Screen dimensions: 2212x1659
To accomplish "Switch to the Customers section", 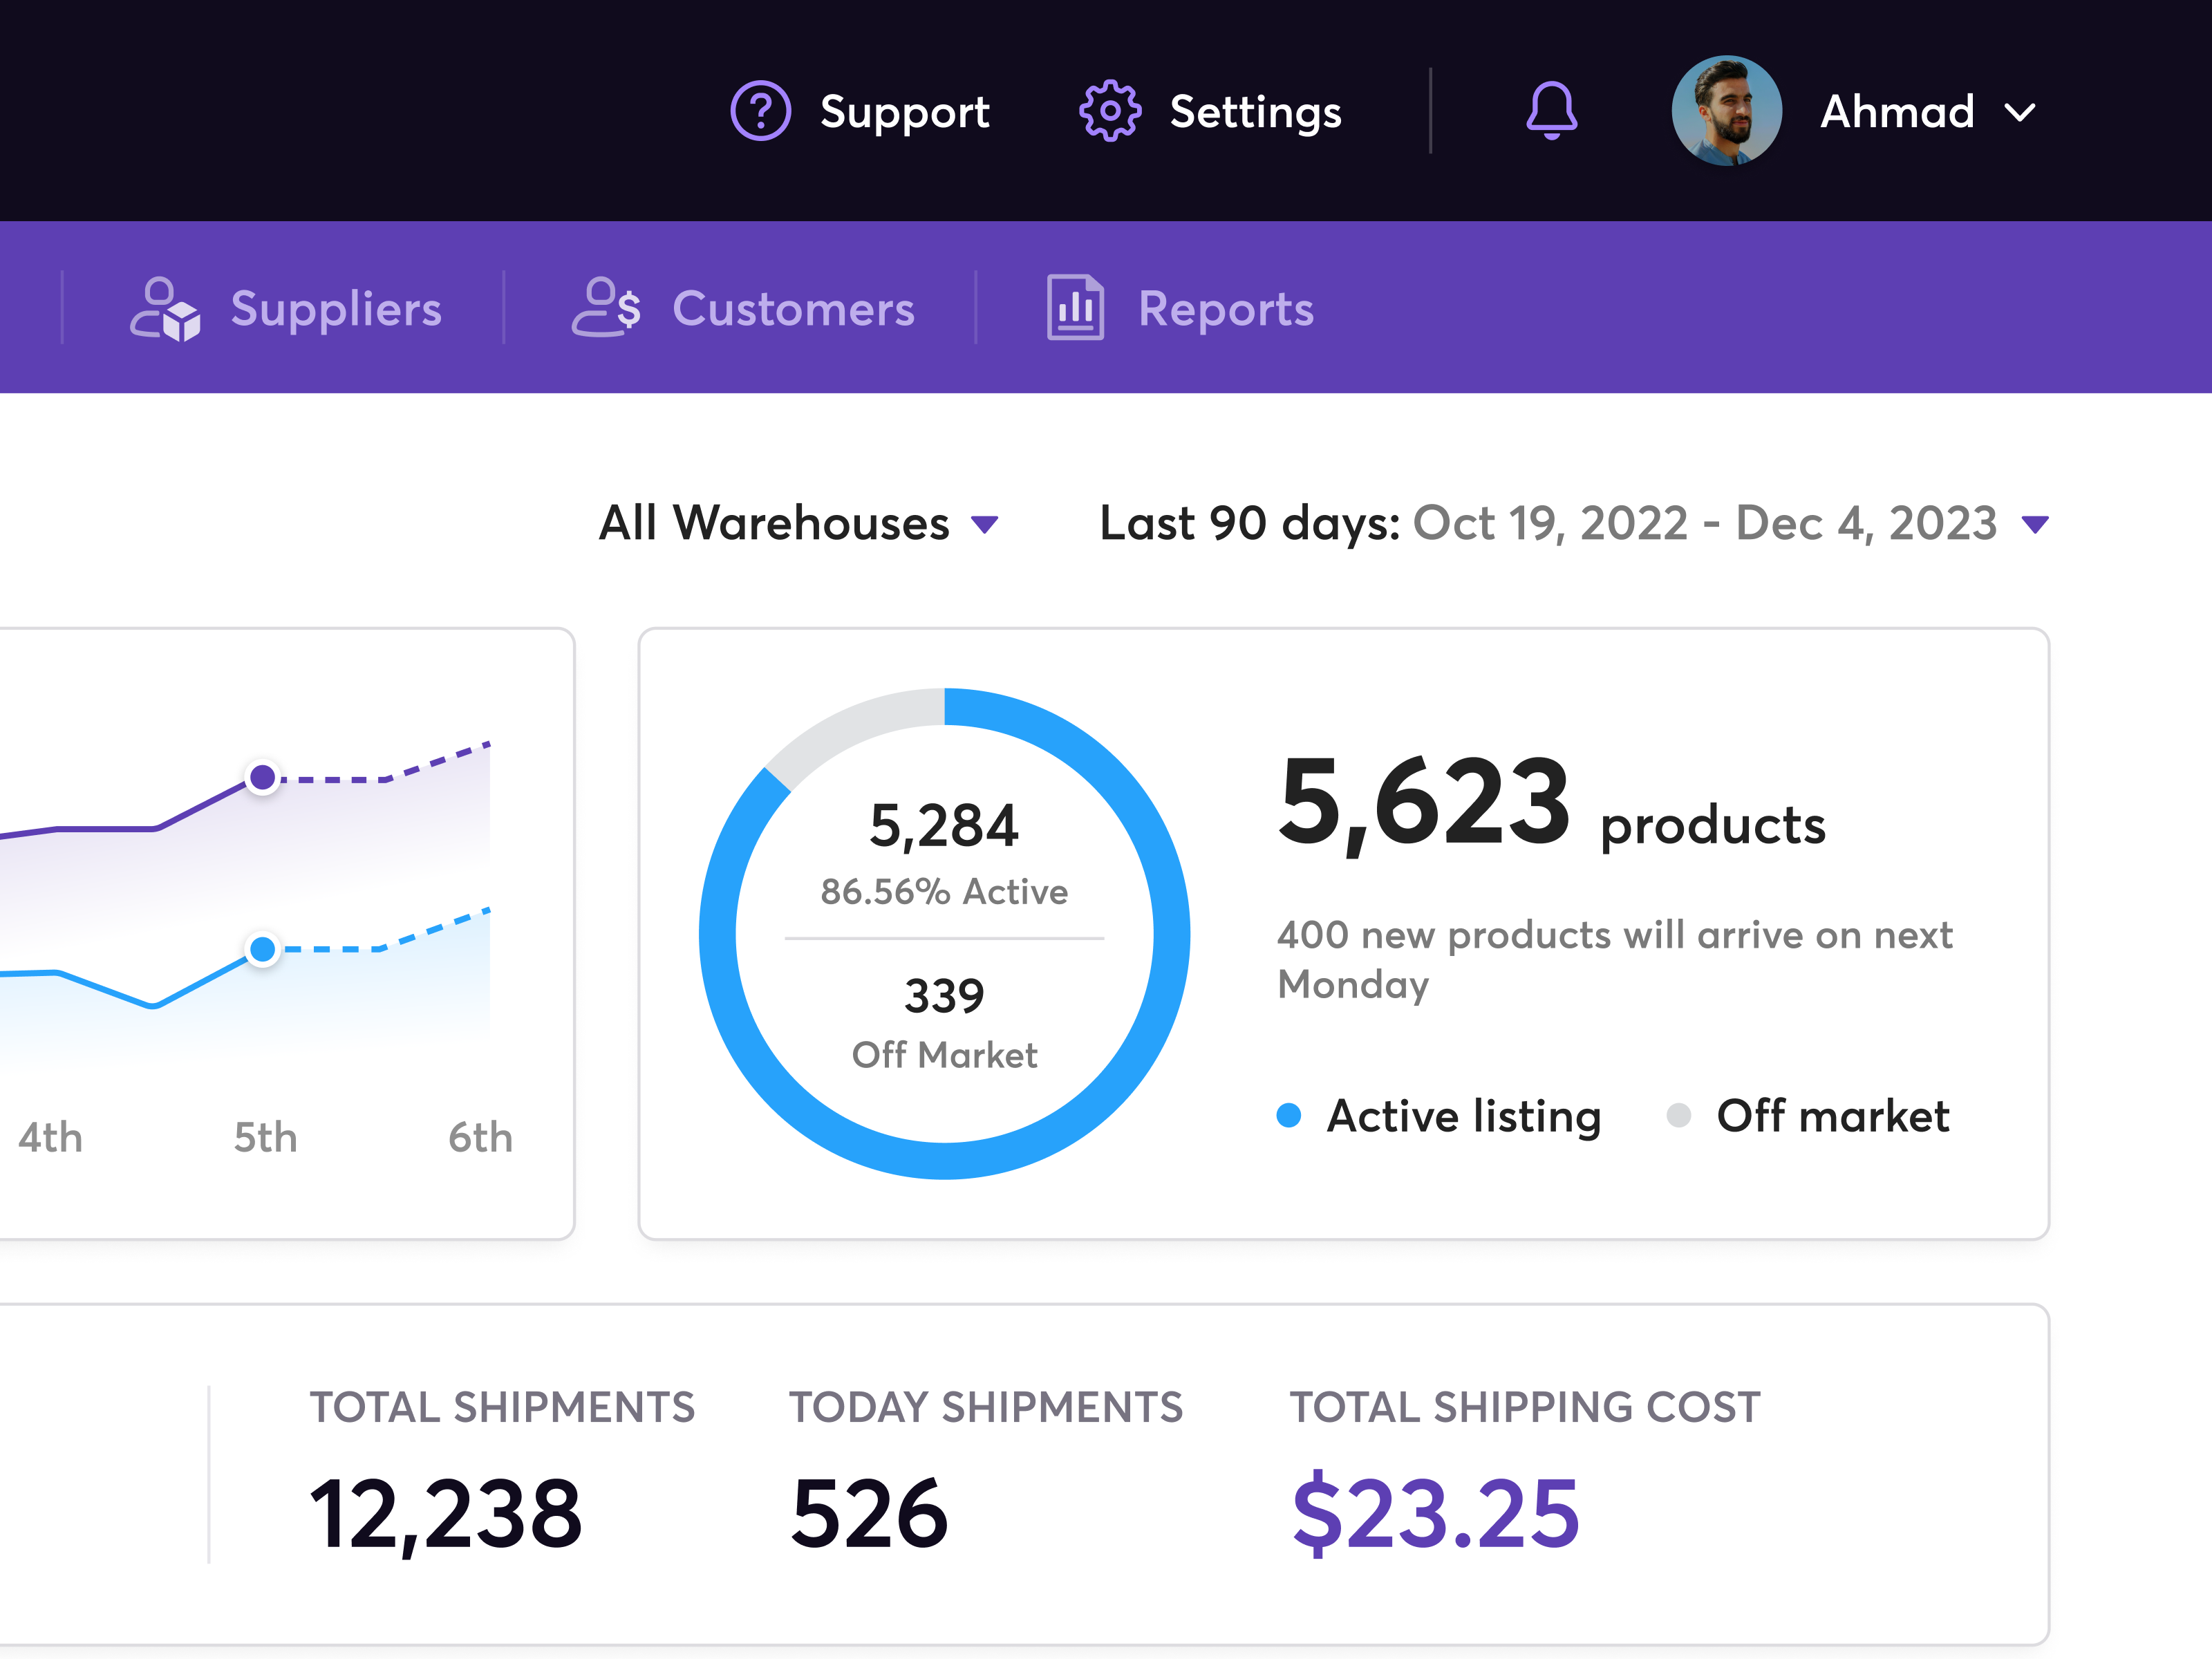I will 793,309.
